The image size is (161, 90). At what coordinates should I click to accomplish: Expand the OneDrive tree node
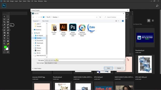[x=32, y=30]
